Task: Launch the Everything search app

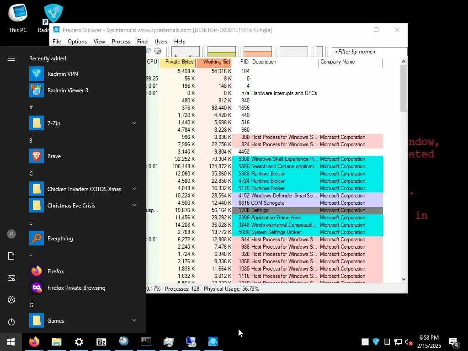Action: (x=83, y=239)
